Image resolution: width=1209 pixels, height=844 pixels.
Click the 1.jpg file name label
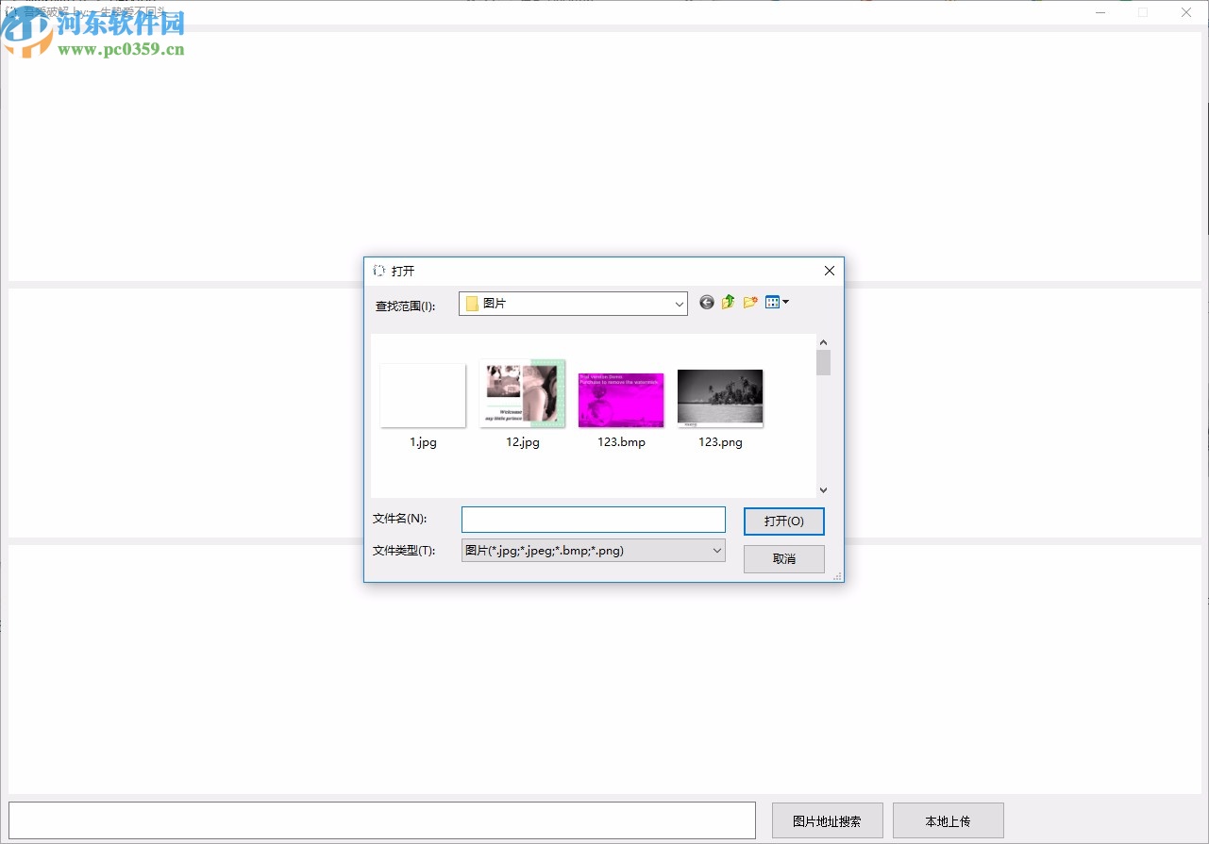[x=424, y=441]
